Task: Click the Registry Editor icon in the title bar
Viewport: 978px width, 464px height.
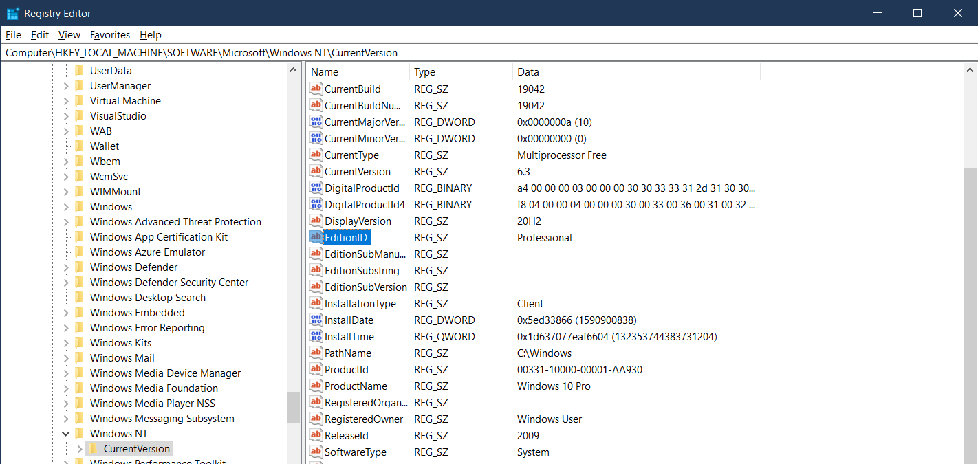Action: coord(11,13)
